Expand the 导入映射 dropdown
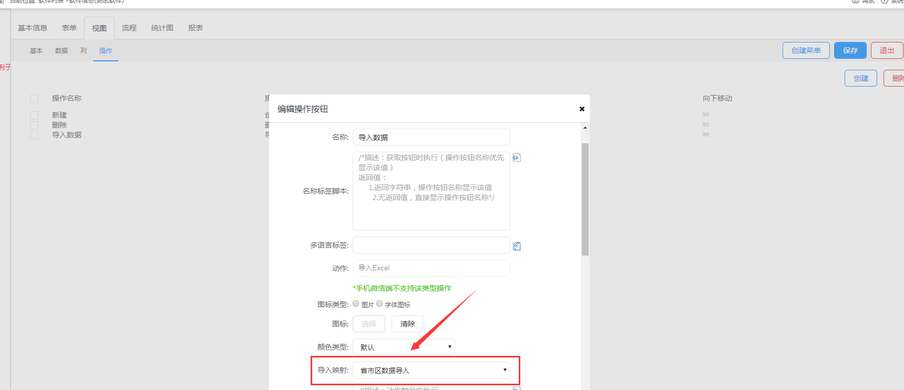The image size is (904, 390). click(x=431, y=370)
